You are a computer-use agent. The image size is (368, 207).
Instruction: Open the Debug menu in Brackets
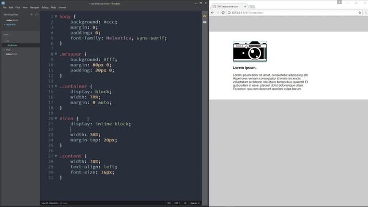point(45,7)
